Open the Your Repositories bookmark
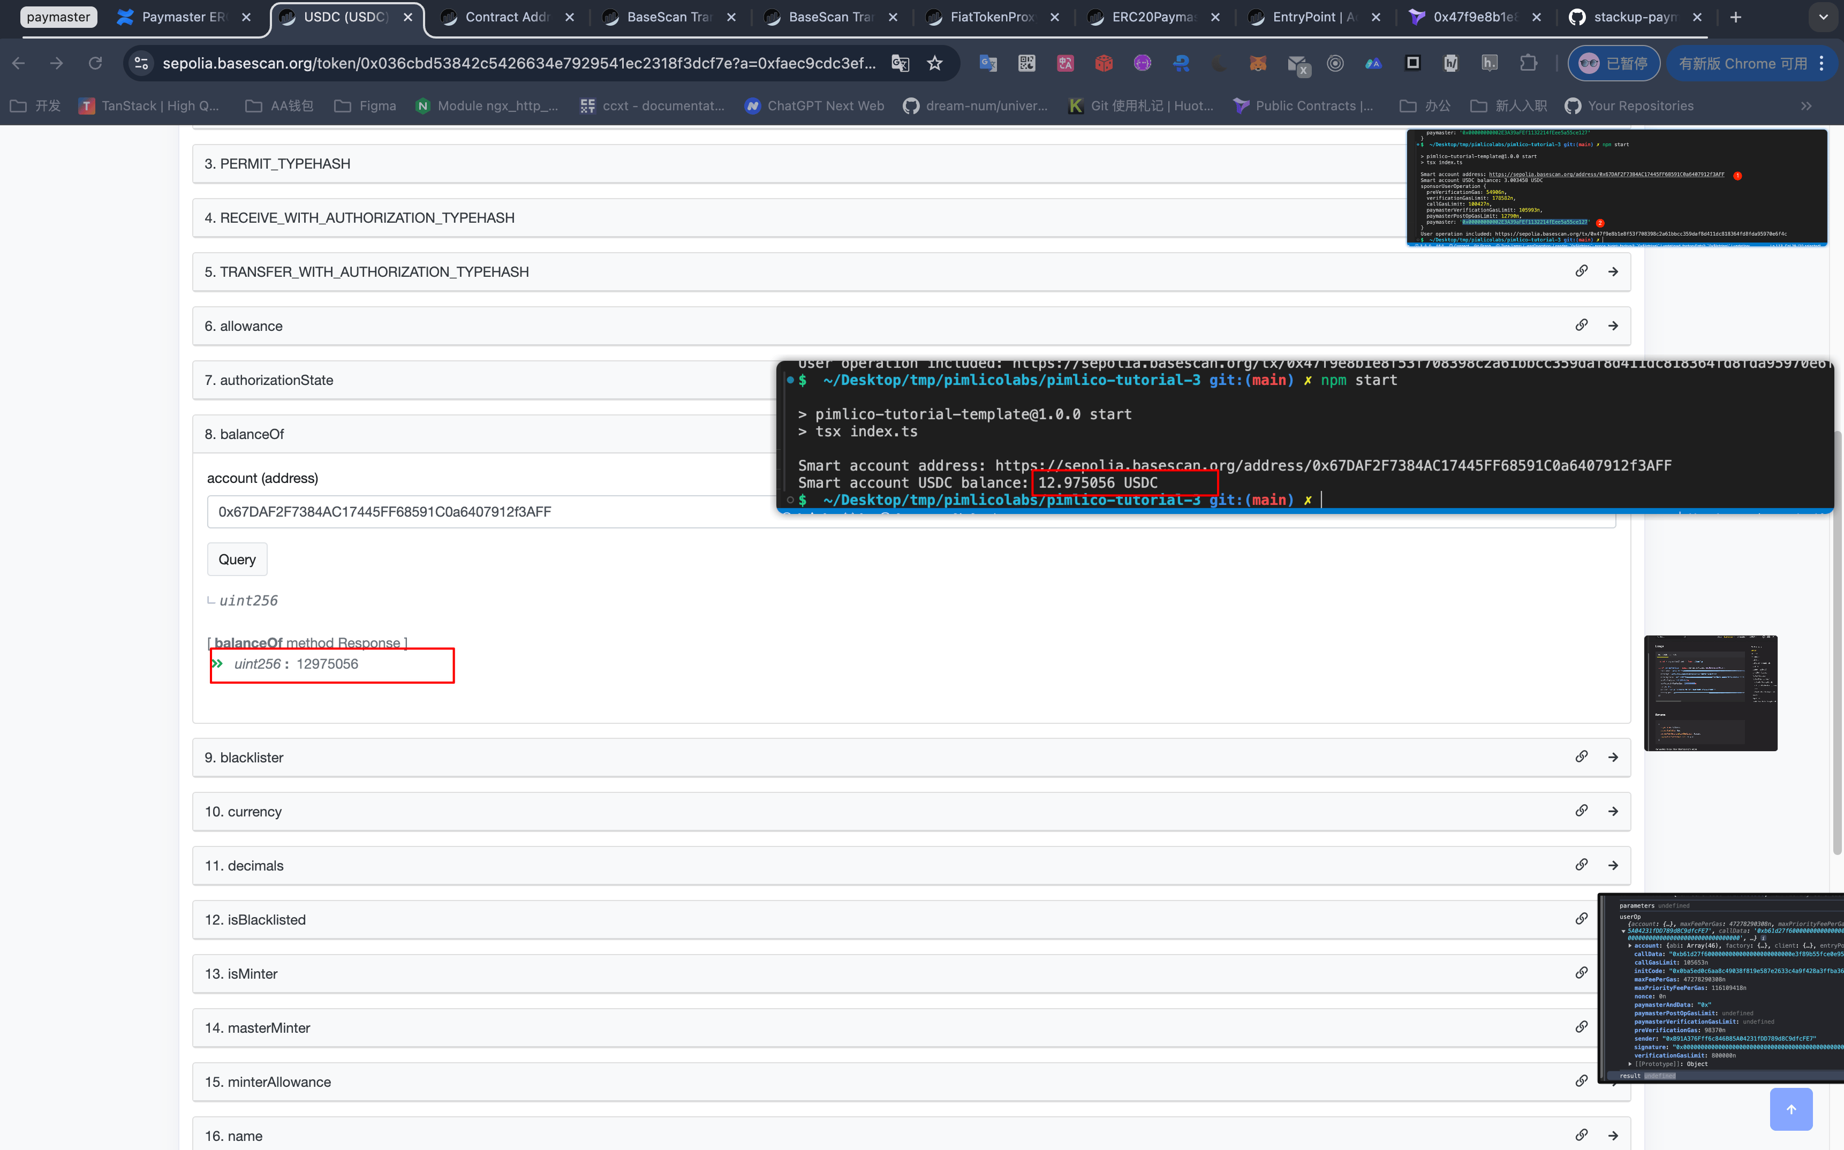This screenshot has width=1844, height=1150. point(1630,105)
